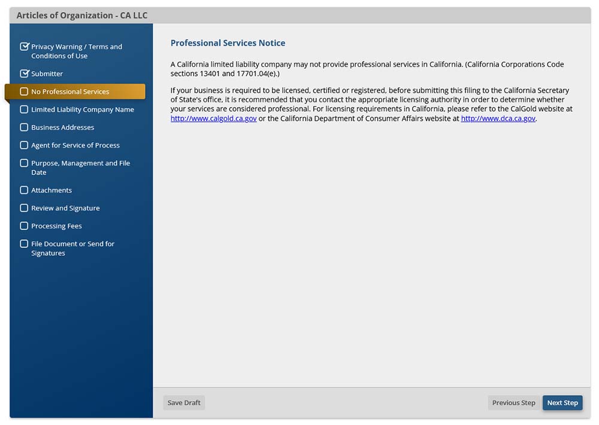599x425 pixels.
Task: Go to the Business Addresses step
Action: [x=63, y=127]
